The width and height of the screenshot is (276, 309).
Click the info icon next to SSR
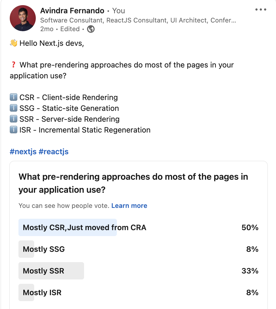[x=13, y=119]
